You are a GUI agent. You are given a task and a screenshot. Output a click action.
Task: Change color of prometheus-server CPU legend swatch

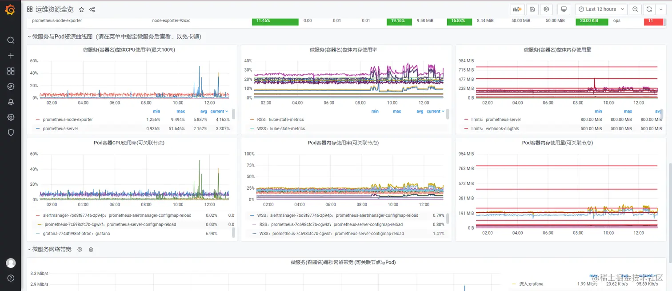(x=38, y=129)
